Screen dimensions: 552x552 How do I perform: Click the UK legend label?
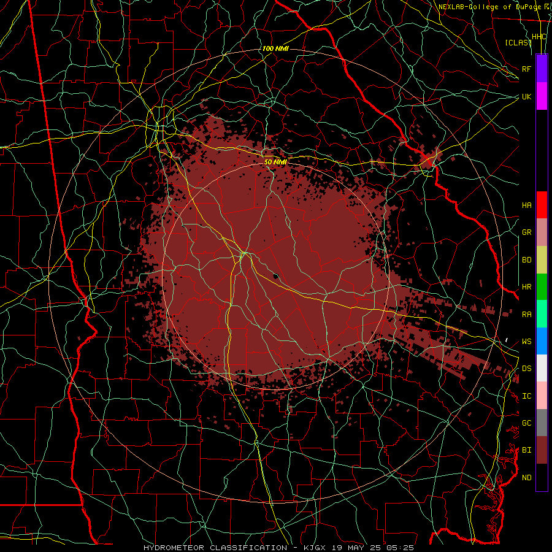526,96
